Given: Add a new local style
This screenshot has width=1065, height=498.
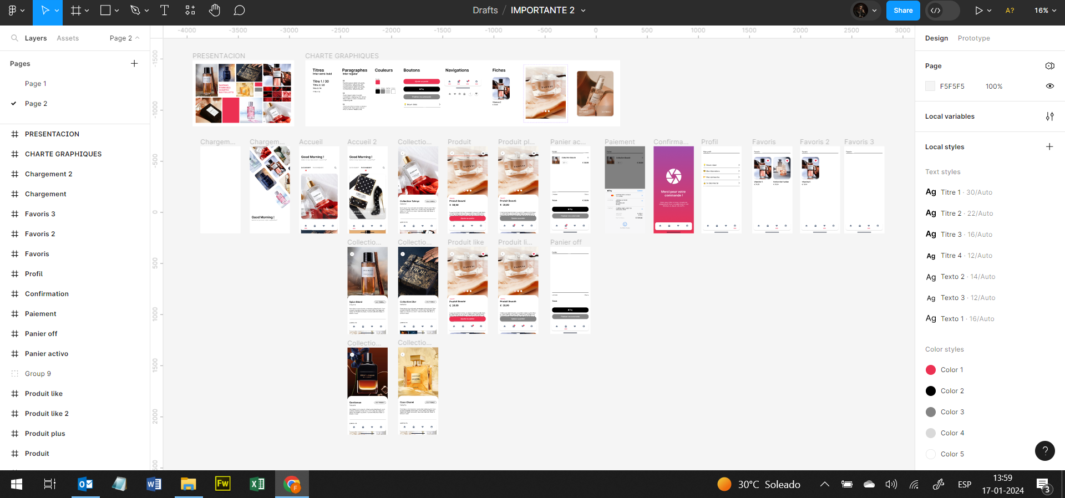Looking at the screenshot, I should pos(1049,147).
